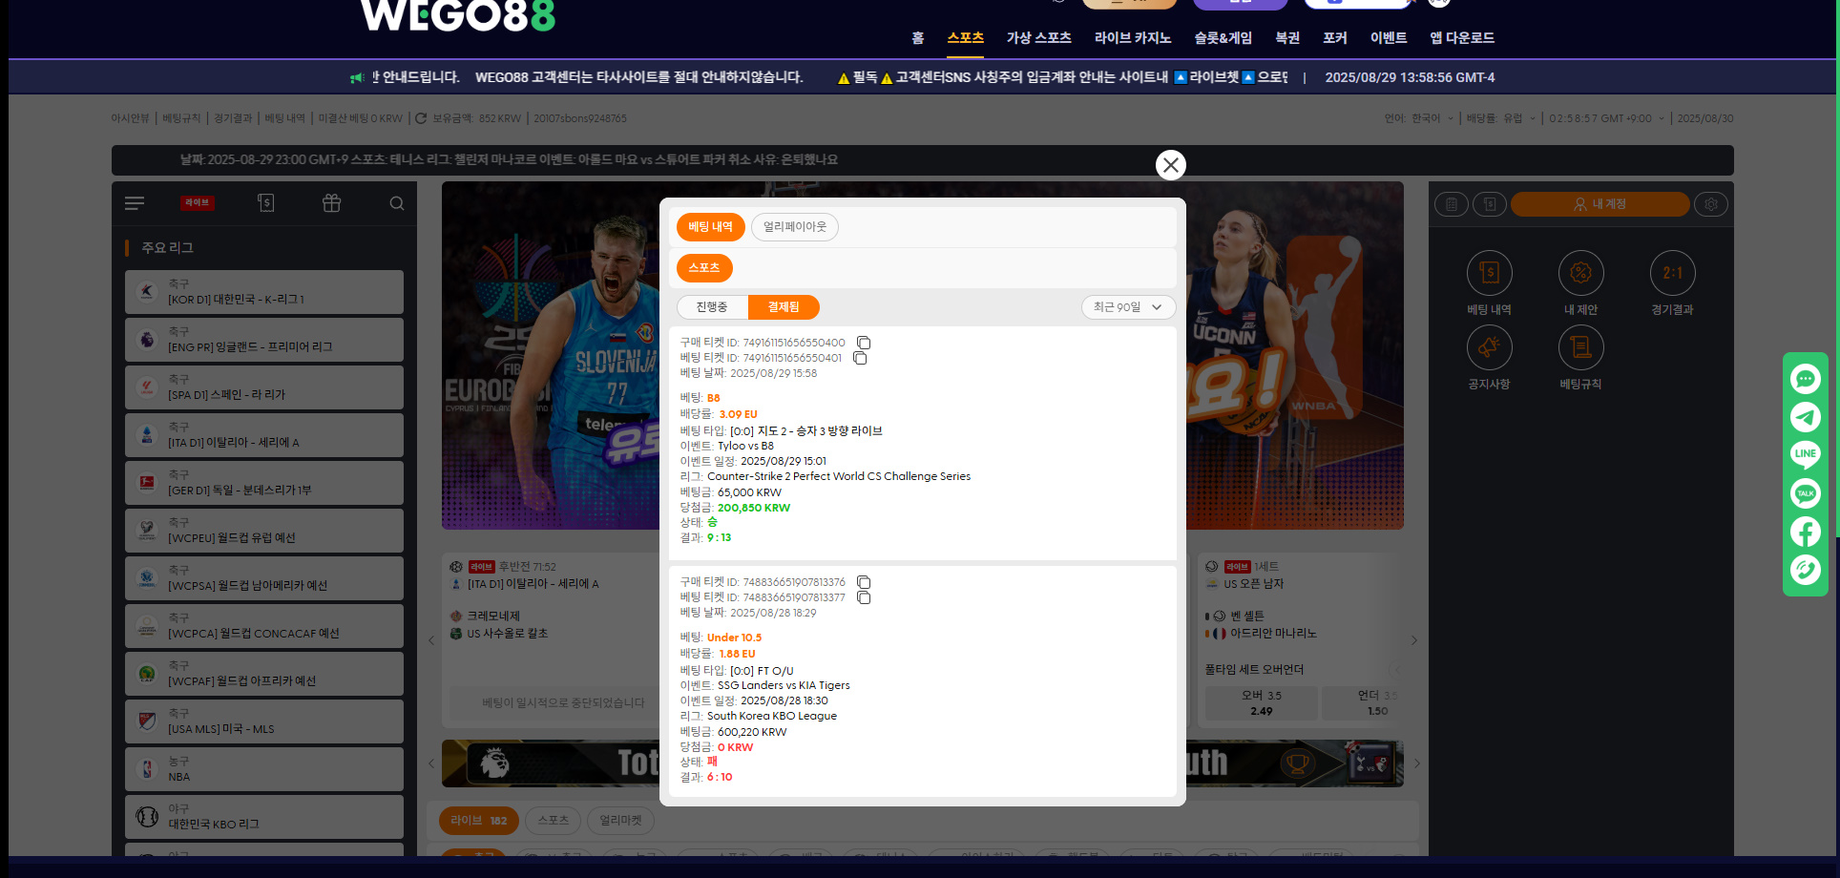The width and height of the screenshot is (1840, 878).
Task: Open the gift box promotions icon
Action: click(x=331, y=203)
